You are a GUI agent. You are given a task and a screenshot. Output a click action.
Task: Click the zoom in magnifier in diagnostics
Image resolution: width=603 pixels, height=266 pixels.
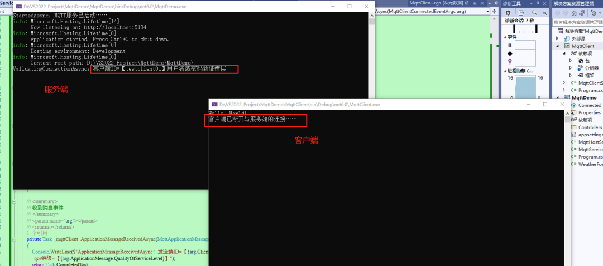(x=534, y=13)
